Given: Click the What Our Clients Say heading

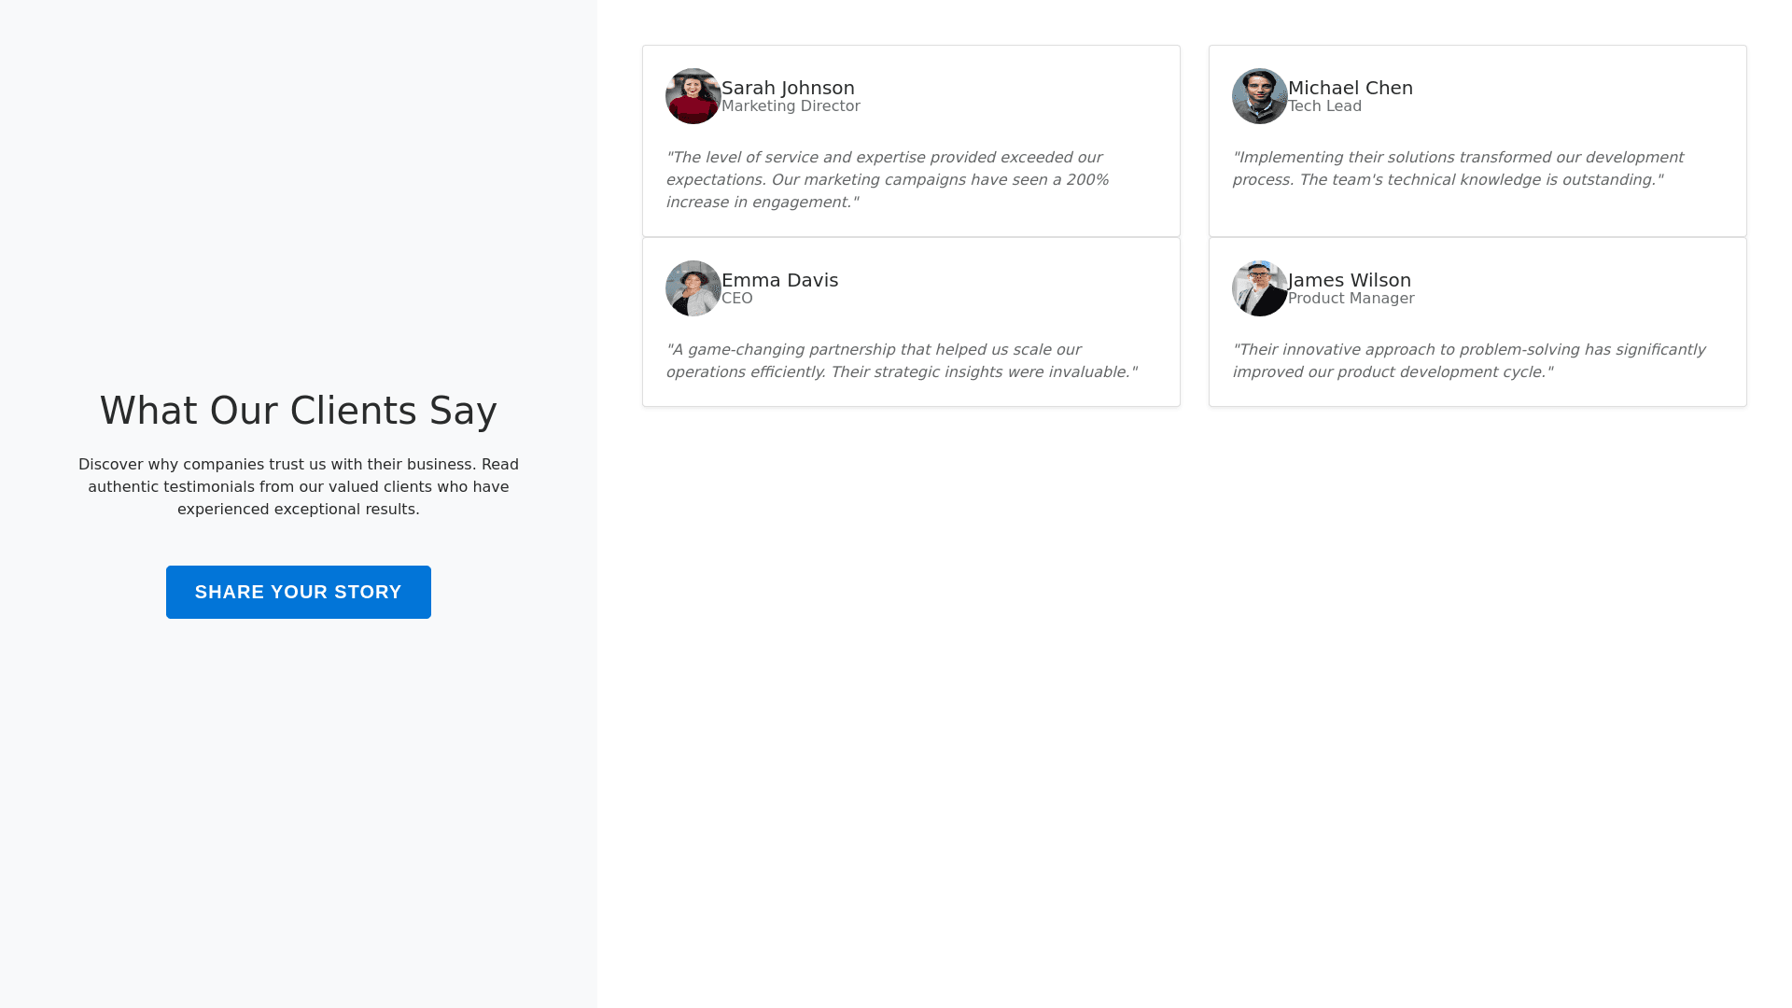Looking at the screenshot, I should point(299,411).
